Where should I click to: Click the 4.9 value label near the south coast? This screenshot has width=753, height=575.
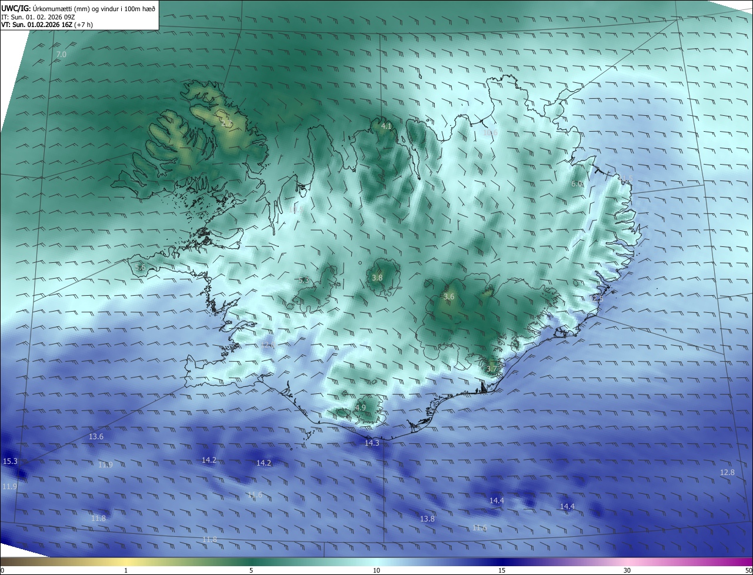(360, 407)
